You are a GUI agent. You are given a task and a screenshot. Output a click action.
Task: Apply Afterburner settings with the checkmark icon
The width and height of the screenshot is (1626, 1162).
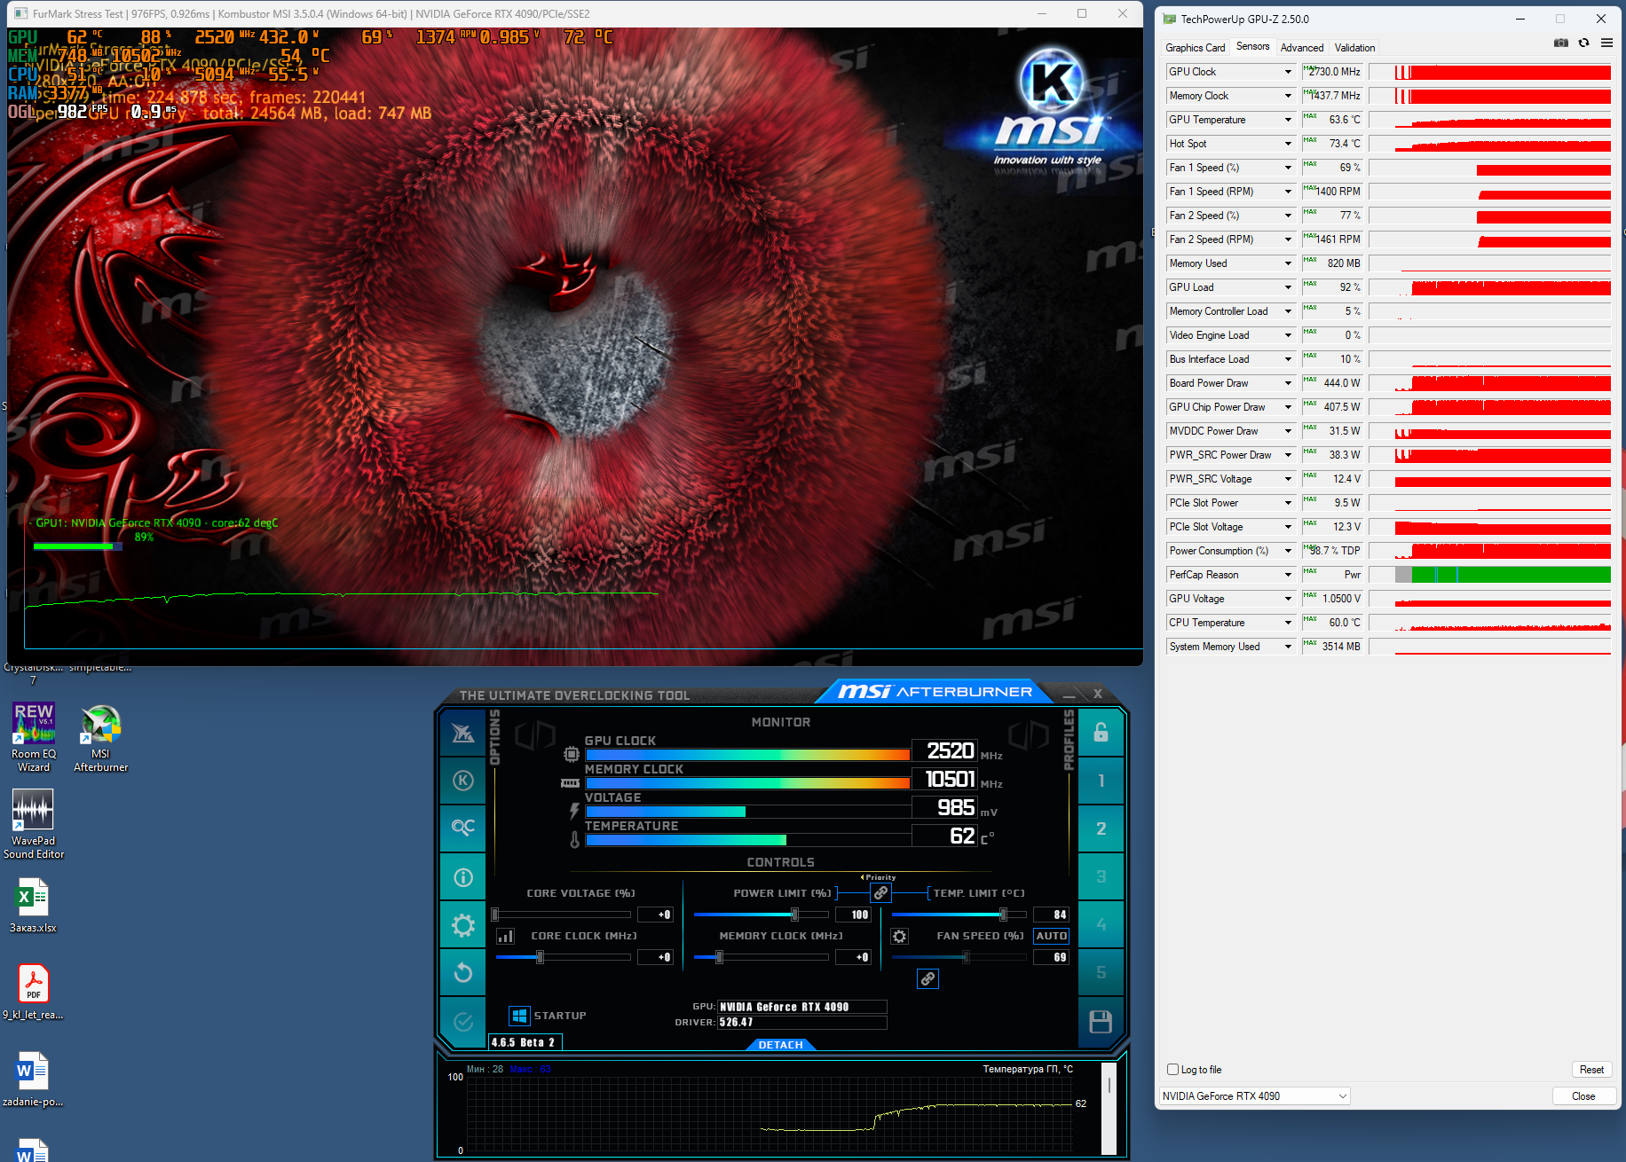(x=463, y=1022)
